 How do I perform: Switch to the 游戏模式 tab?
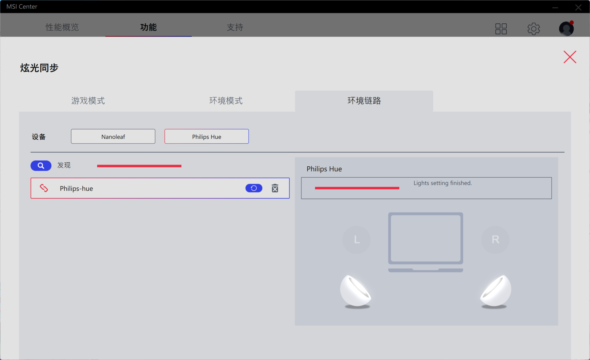[88, 101]
